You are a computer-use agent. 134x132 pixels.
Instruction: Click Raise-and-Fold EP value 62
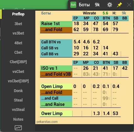coord(76,30)
